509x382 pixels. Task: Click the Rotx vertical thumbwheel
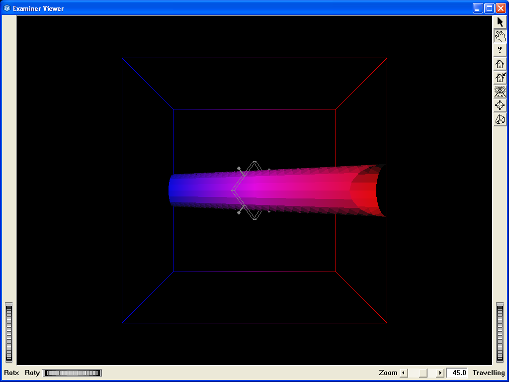point(8,332)
